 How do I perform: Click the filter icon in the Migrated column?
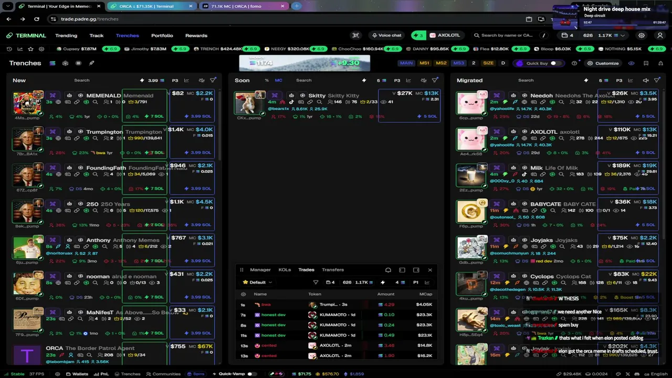point(657,80)
